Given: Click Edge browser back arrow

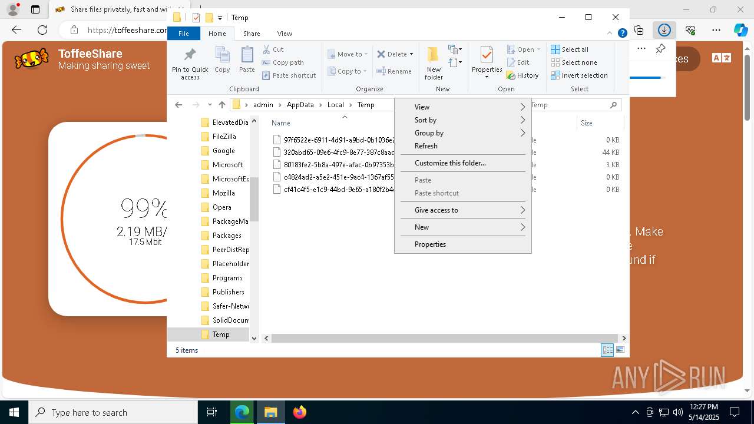Looking at the screenshot, I should [x=16, y=30].
